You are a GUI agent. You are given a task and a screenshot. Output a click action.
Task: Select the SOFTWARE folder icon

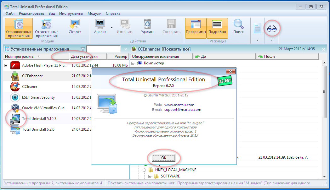pos(156,176)
